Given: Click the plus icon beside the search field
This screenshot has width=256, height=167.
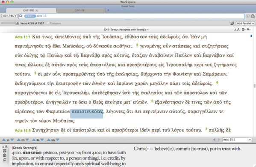Looking at the screenshot, I should click(x=248, y=16).
